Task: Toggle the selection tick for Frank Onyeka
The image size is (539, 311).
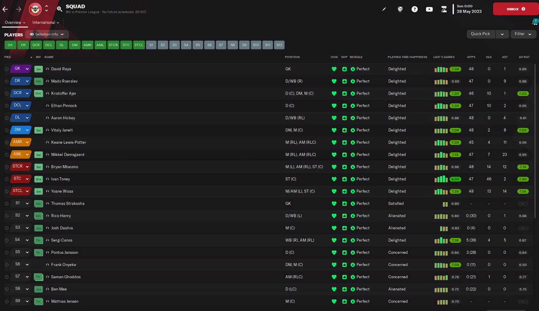Action: pyautogui.click(x=7, y=265)
